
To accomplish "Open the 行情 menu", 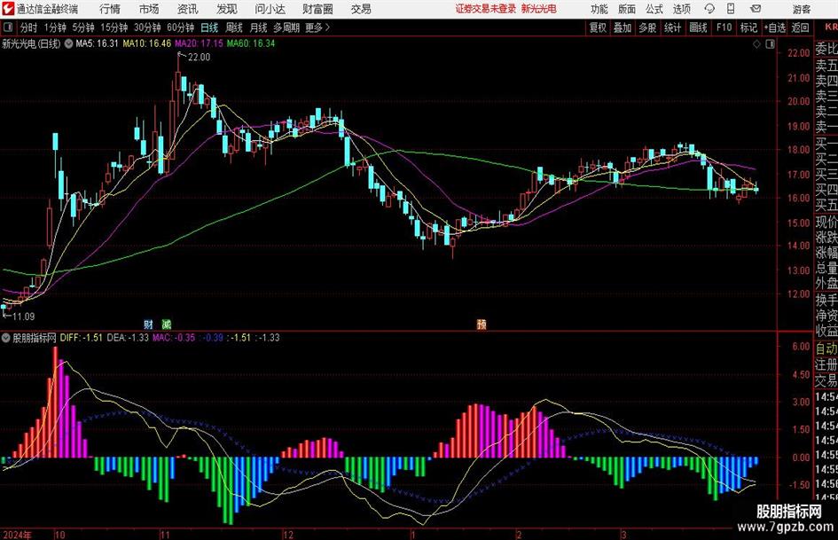I will tap(110, 9).
